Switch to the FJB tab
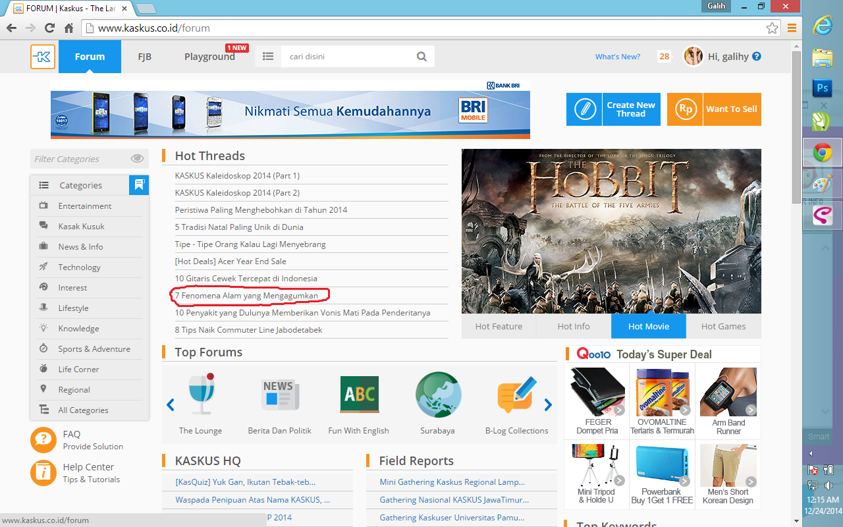This screenshot has height=527, width=843. (145, 57)
